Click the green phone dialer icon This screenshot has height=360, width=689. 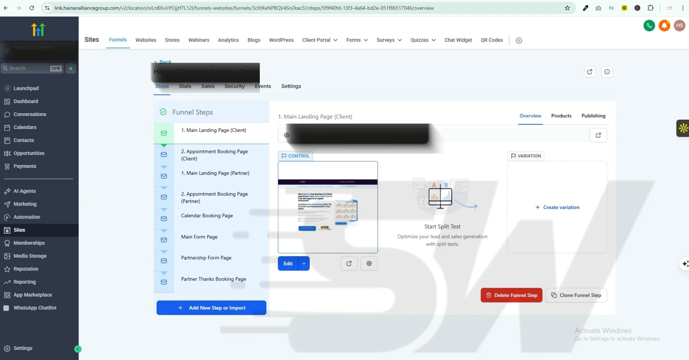tap(649, 25)
